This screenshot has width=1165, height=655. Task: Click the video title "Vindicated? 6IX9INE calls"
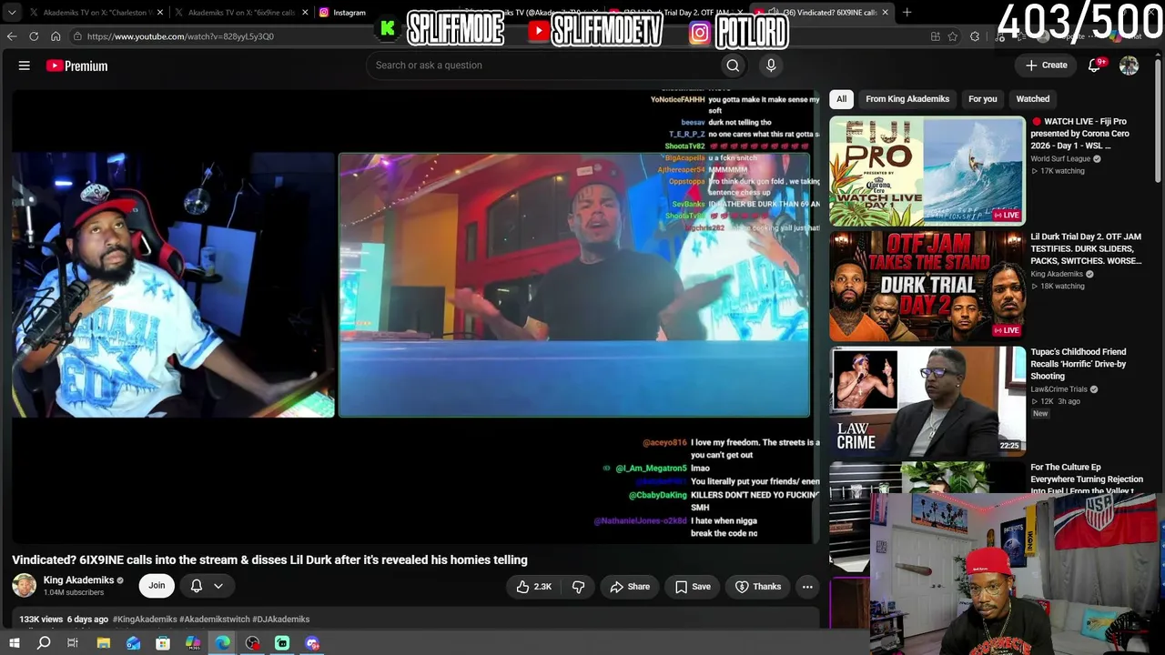[x=269, y=560]
